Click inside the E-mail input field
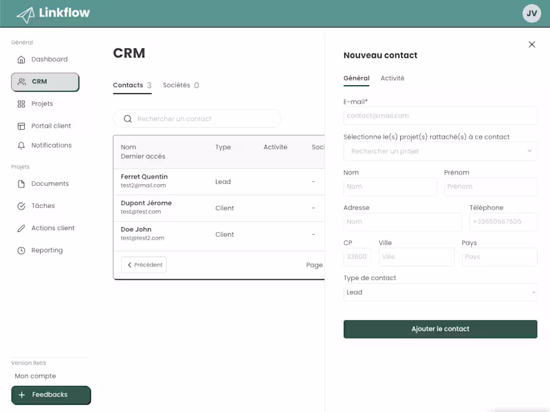Screen dimensions: 550x412 pyautogui.click(x=440, y=115)
